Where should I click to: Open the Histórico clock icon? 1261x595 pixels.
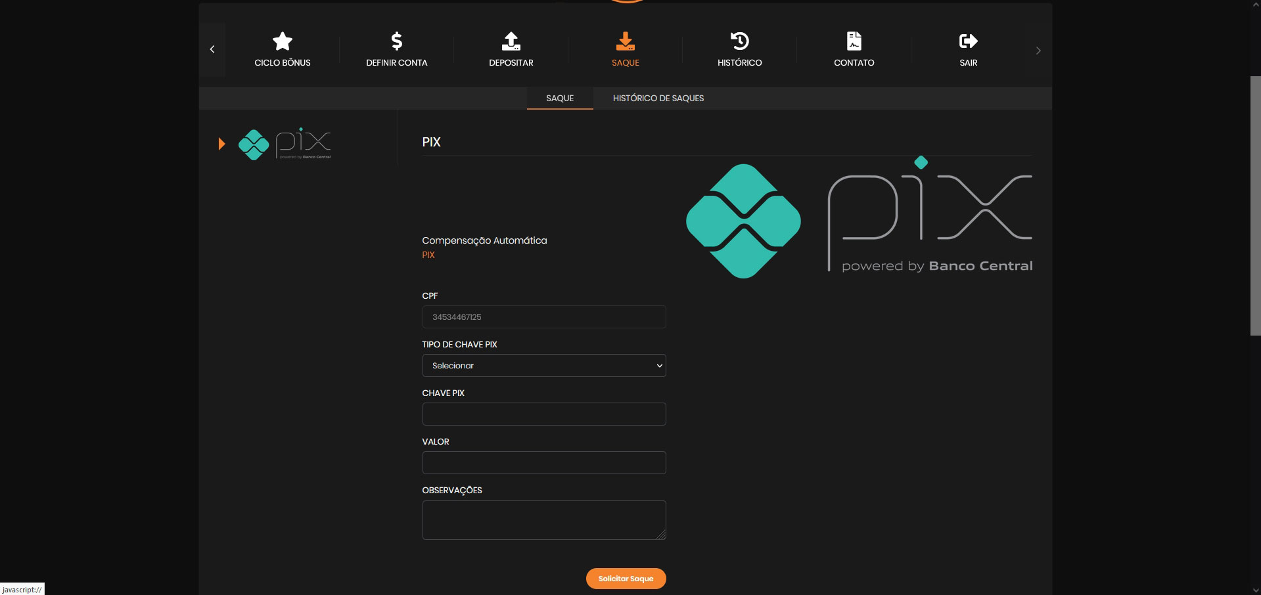pos(739,41)
